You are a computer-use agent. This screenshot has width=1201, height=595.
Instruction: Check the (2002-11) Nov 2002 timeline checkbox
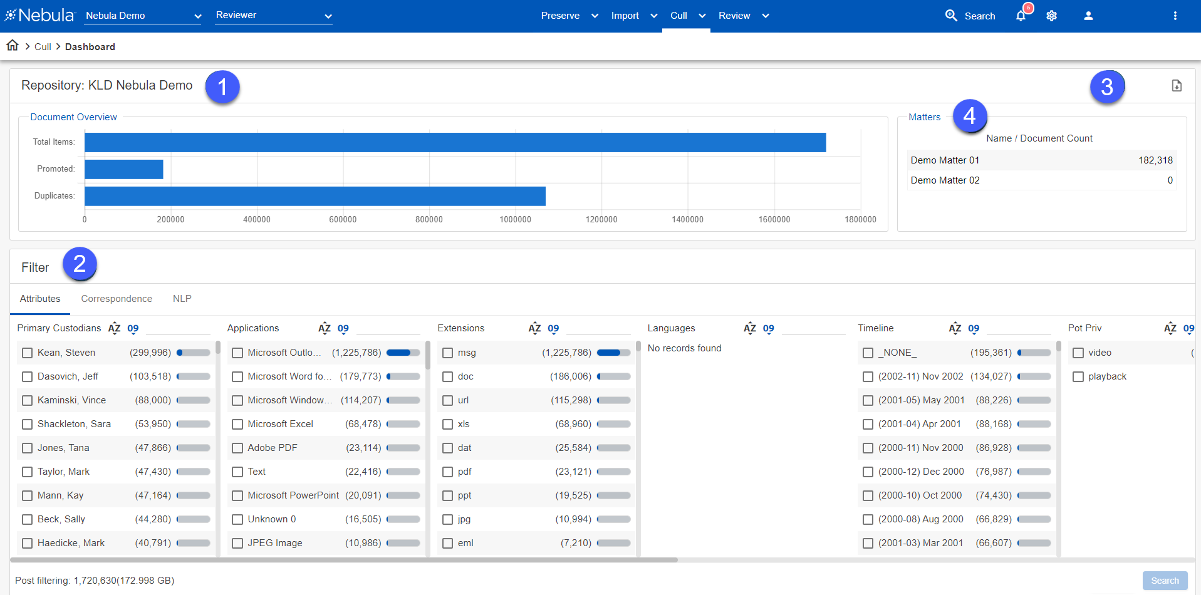(868, 376)
